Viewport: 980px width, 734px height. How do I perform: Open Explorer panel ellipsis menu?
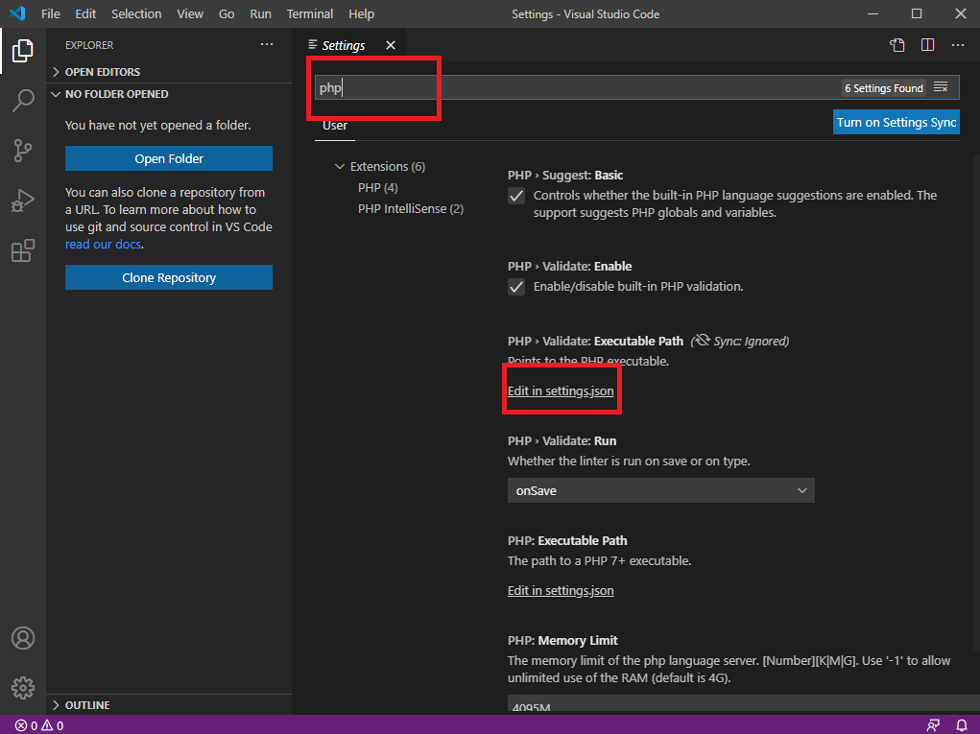pos(267,44)
